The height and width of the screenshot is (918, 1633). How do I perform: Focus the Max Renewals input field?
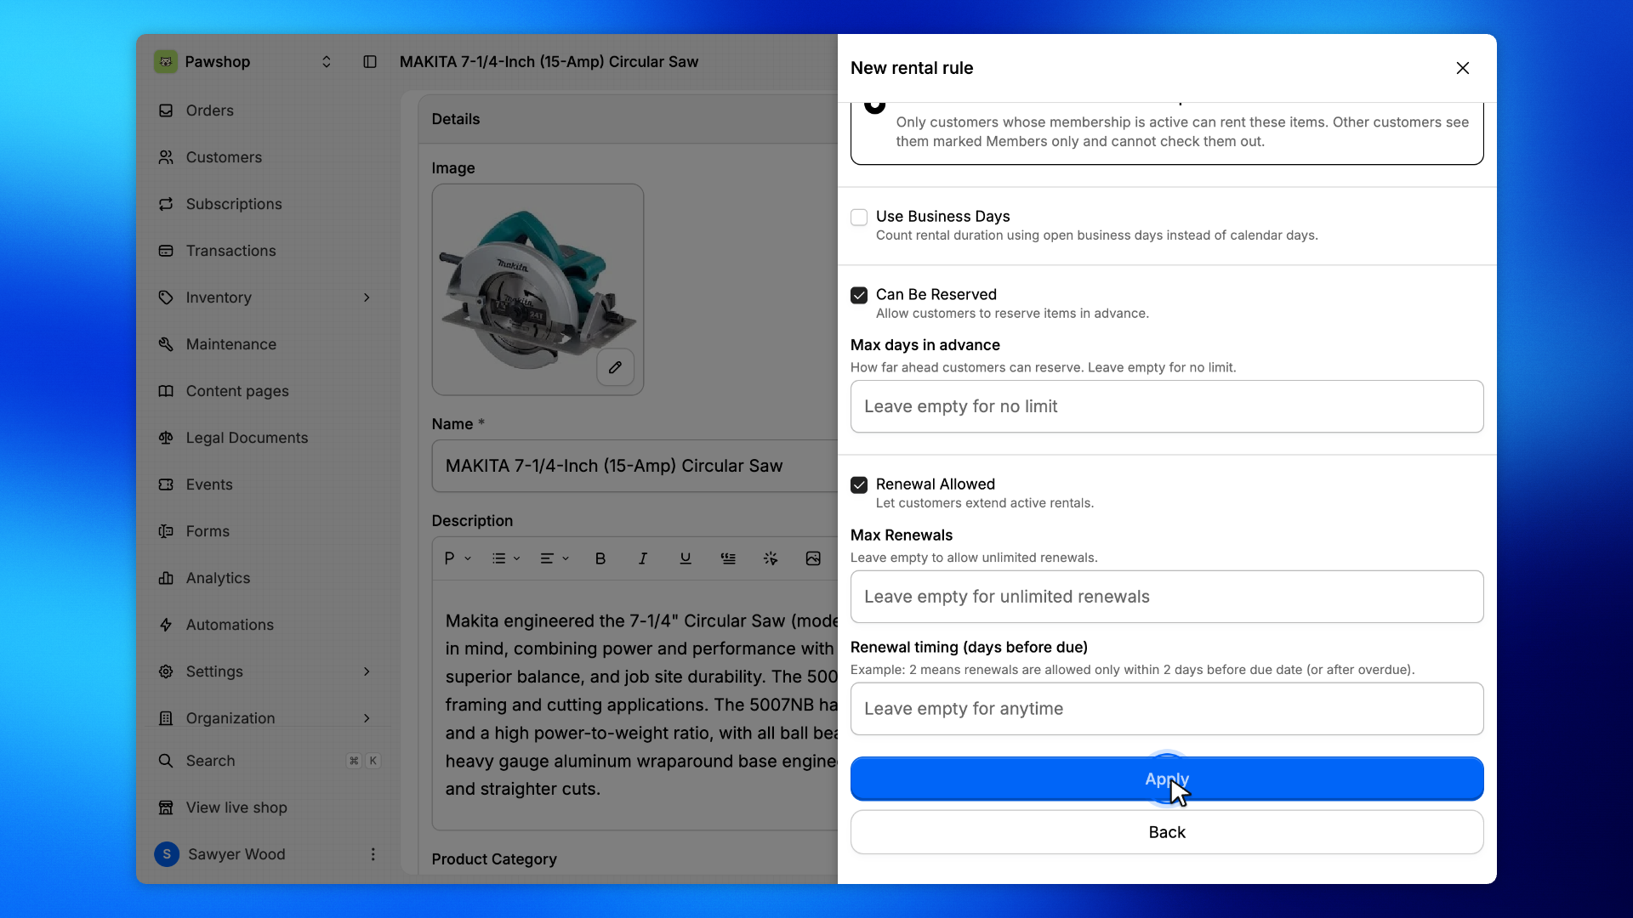[1167, 597]
